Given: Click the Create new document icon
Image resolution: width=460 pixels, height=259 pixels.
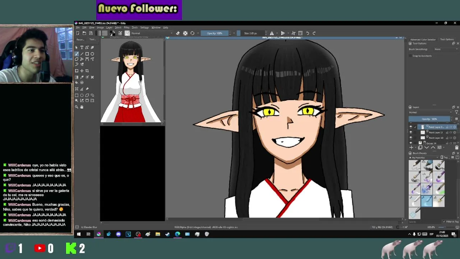Looking at the screenshot, I should [x=78, y=33].
